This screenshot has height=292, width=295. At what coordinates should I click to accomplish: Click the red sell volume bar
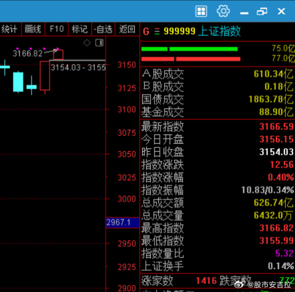click(191, 59)
